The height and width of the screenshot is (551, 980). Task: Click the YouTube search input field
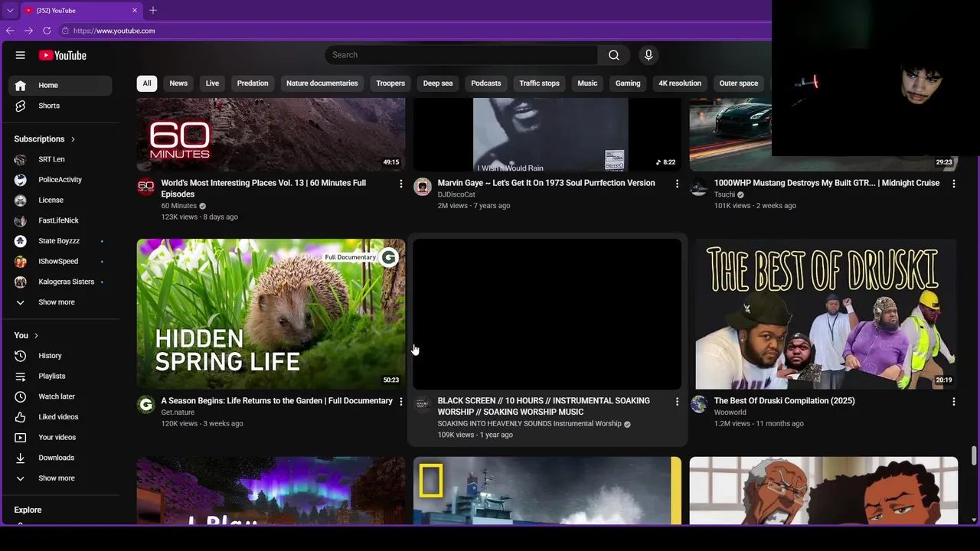(x=462, y=55)
